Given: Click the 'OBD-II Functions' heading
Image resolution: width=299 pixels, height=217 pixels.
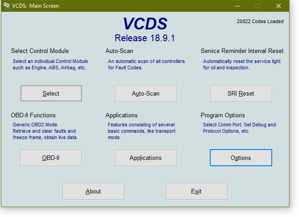Looking at the screenshot, I should 33,115.
